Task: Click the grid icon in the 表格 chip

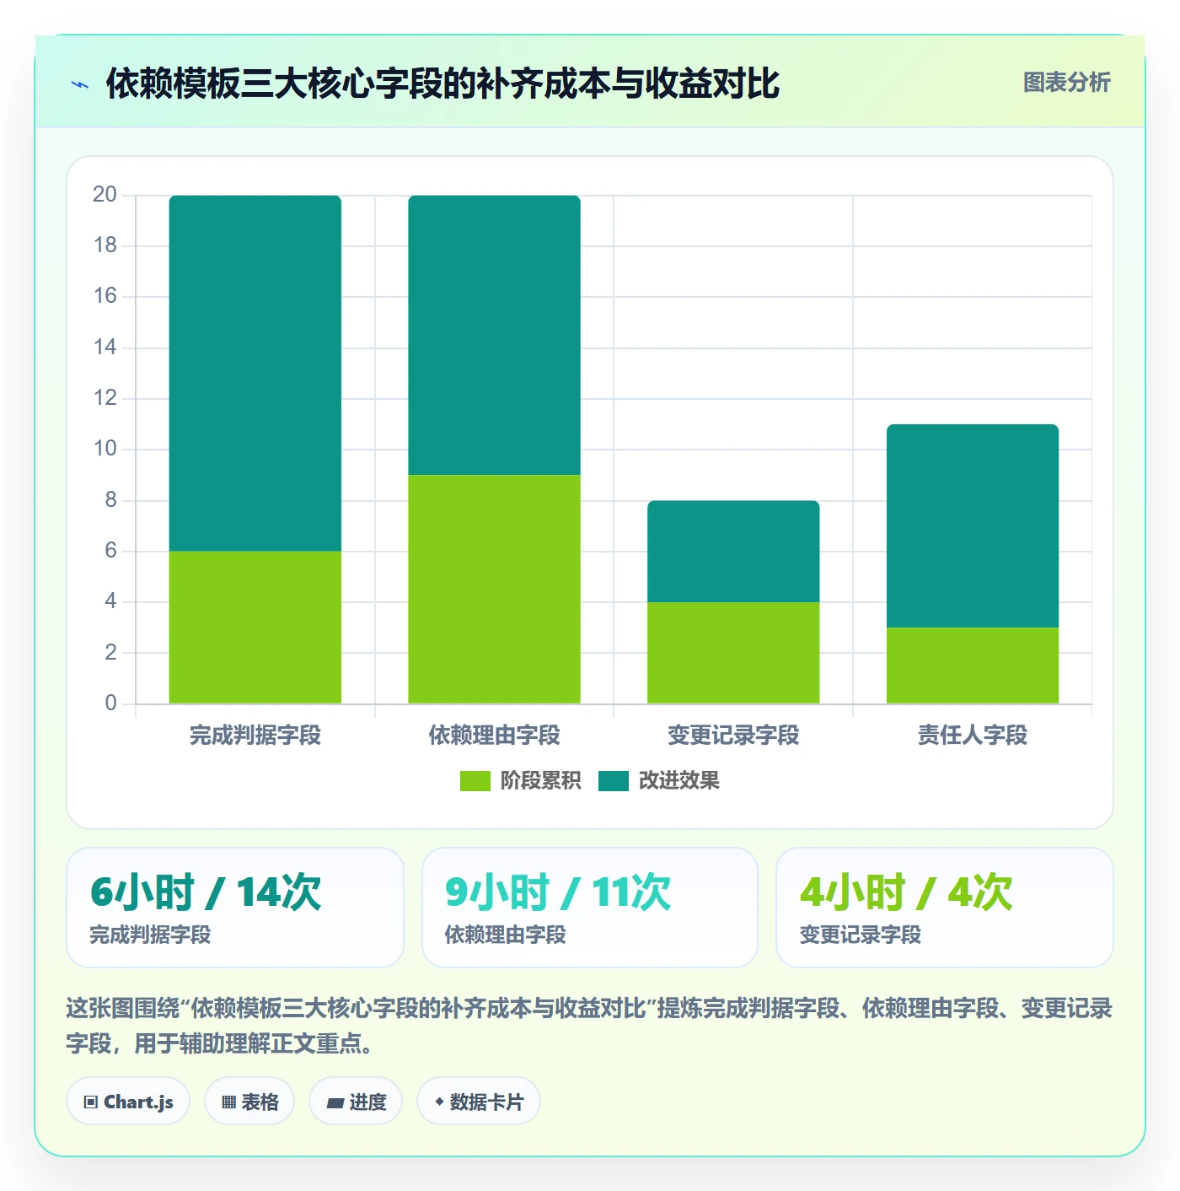Action: (228, 1102)
